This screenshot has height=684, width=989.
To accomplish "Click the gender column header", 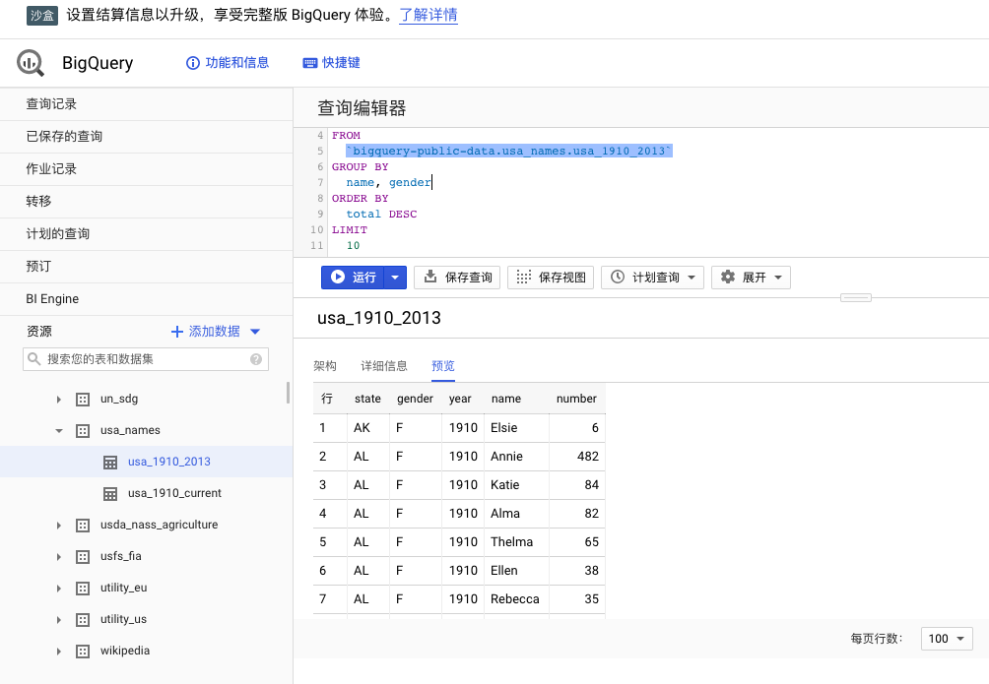I will click(415, 399).
